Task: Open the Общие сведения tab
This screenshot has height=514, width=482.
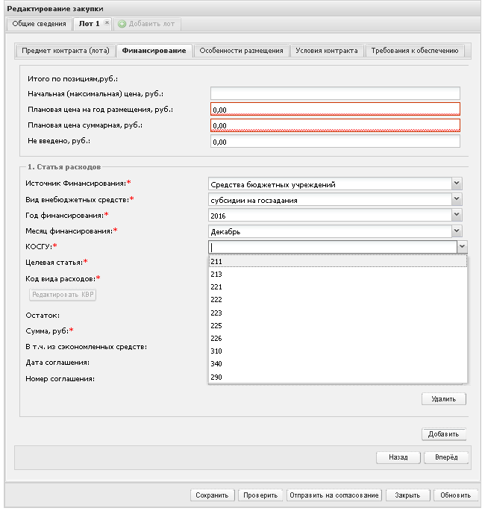Action: (x=40, y=24)
